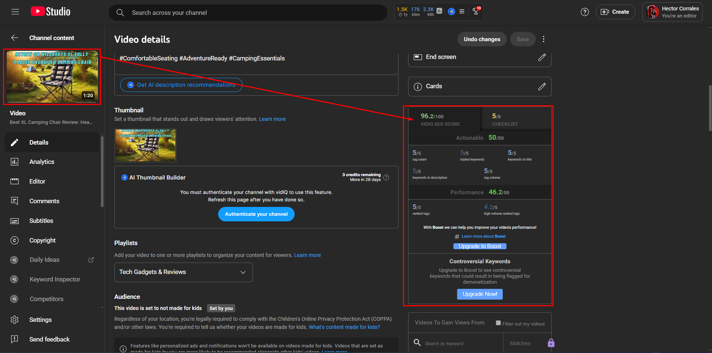Screen dimensions: 712x353
Task: Open vidIQ Daily Ideas
Action: (x=52, y=260)
